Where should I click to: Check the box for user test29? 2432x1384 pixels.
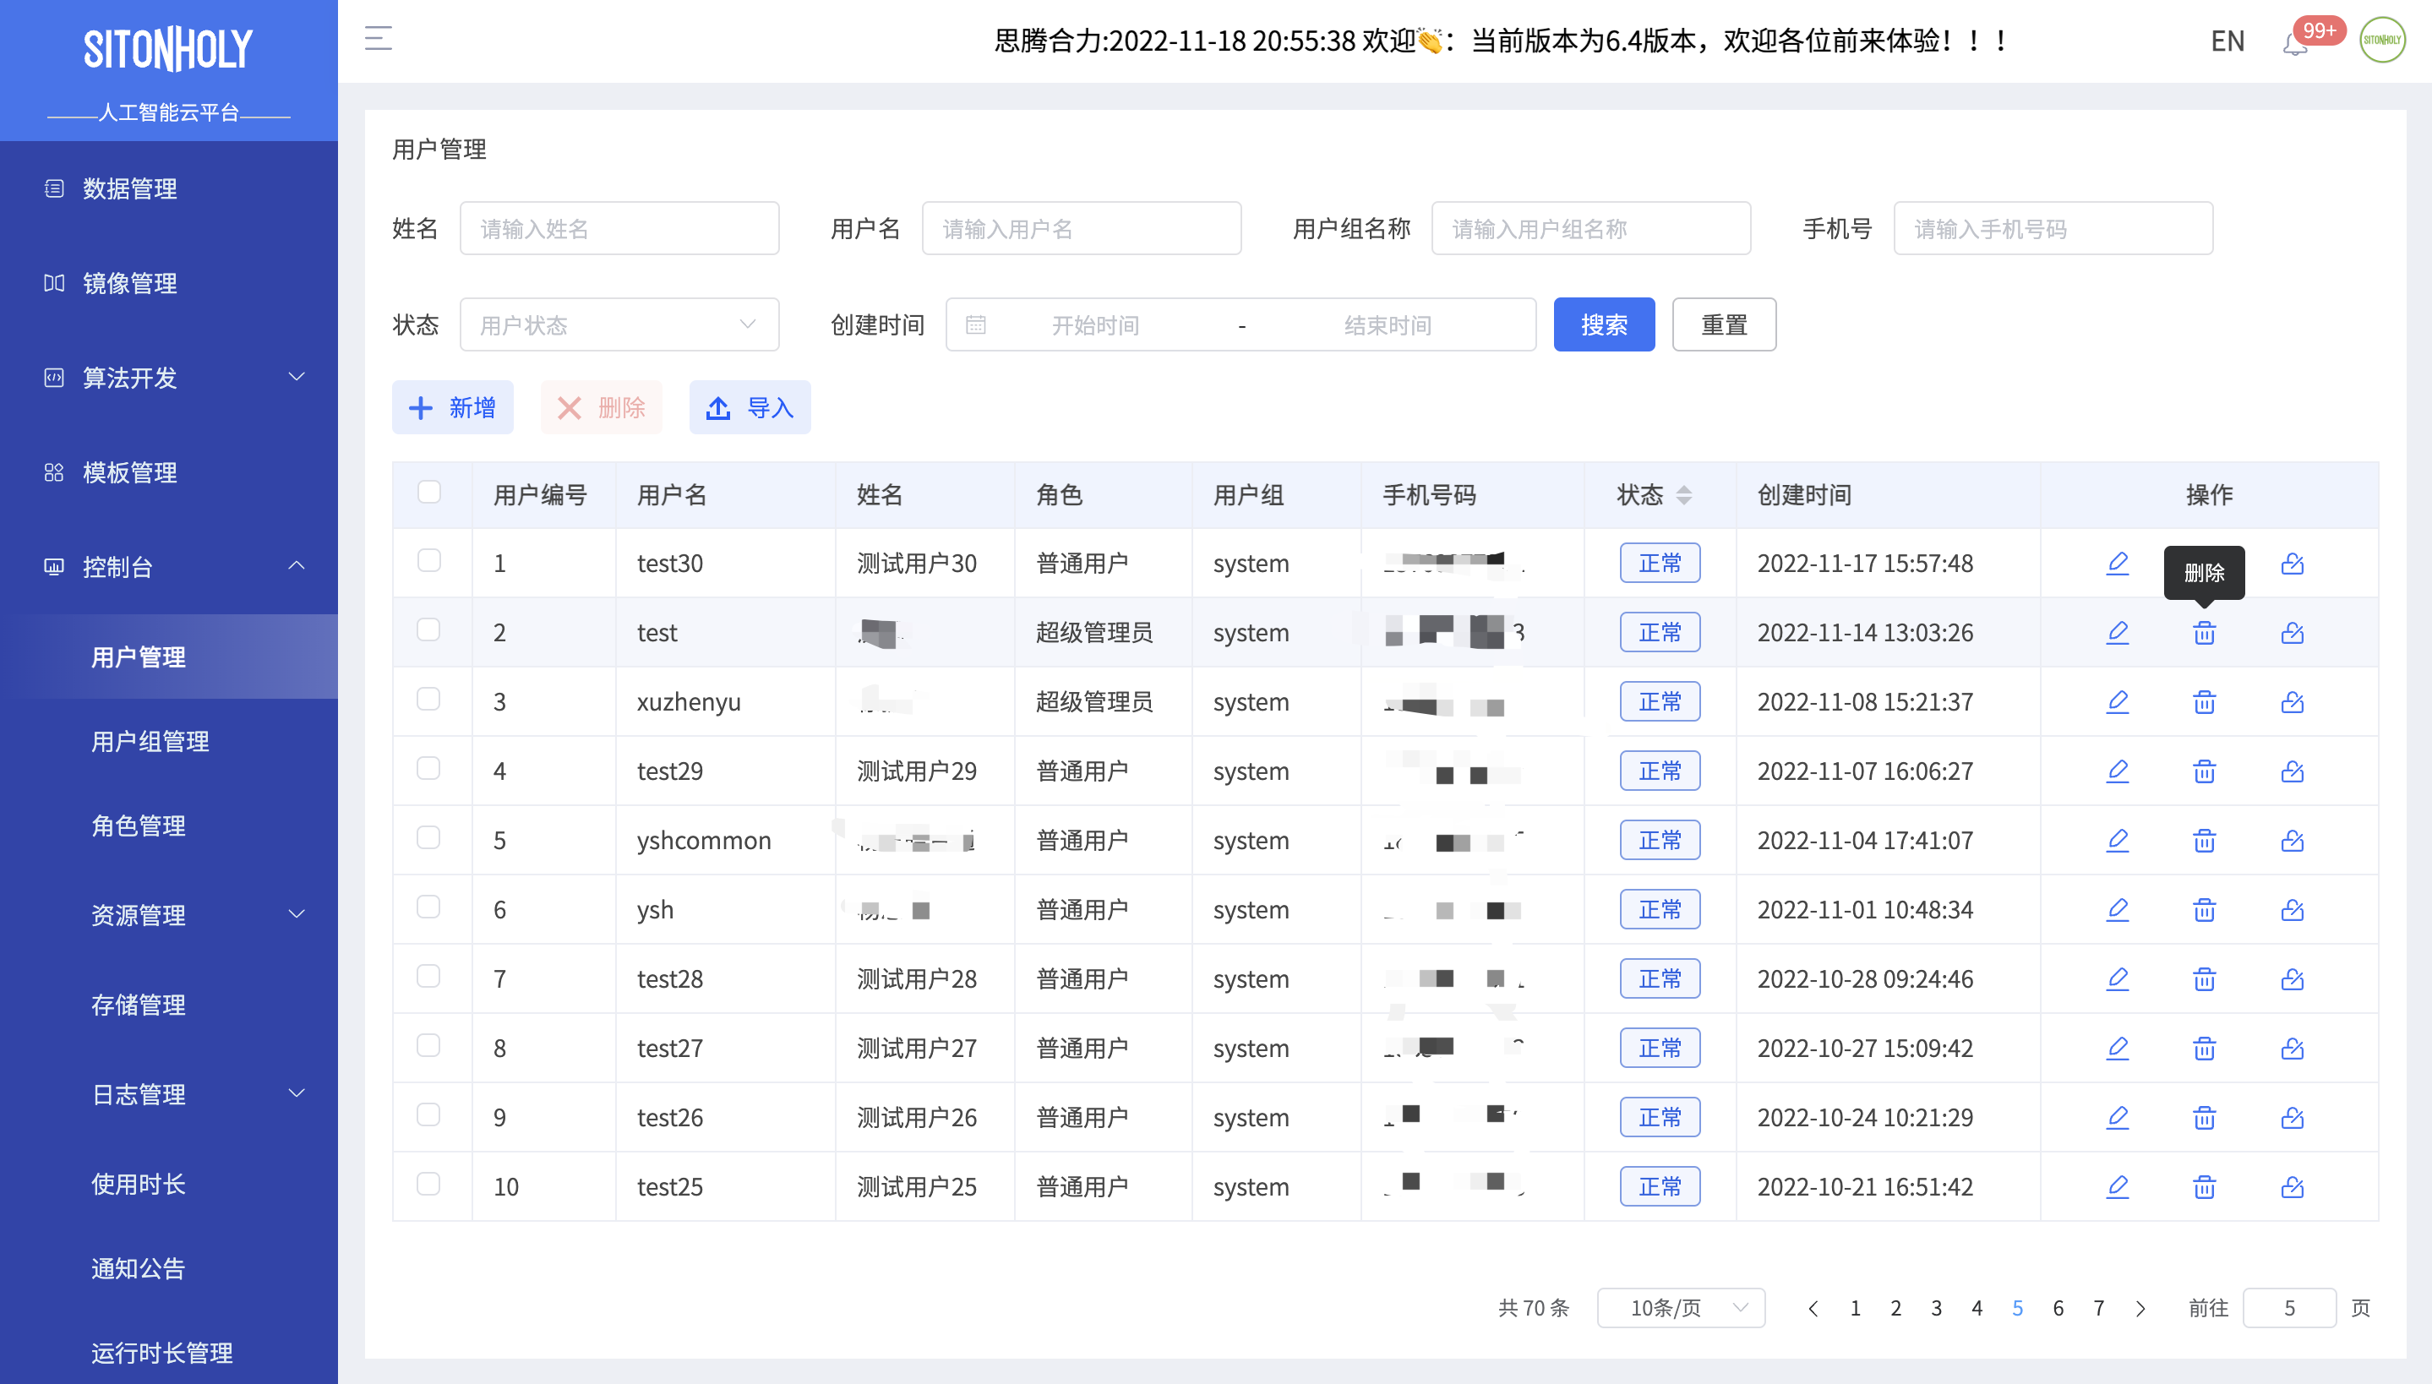[x=428, y=768]
